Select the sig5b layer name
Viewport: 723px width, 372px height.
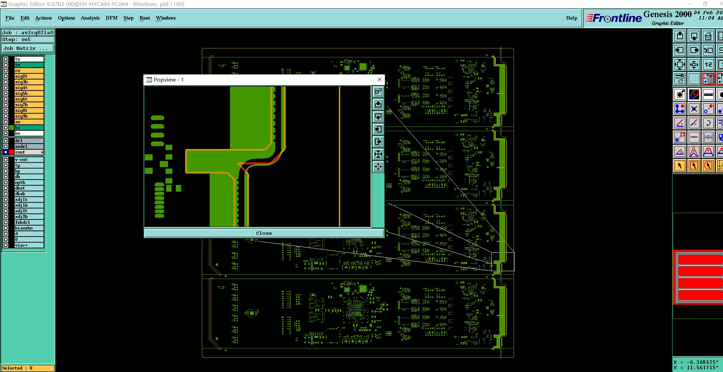point(29,93)
